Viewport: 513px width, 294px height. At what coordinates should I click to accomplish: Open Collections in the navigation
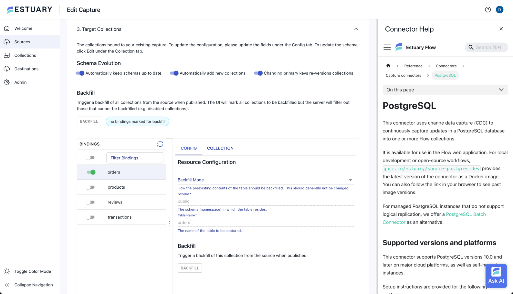25,55
